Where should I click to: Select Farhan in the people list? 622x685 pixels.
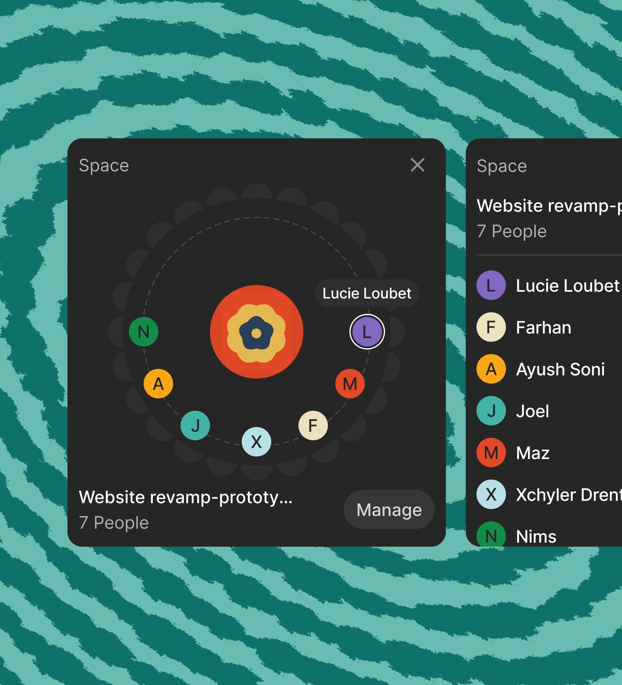[x=549, y=327]
